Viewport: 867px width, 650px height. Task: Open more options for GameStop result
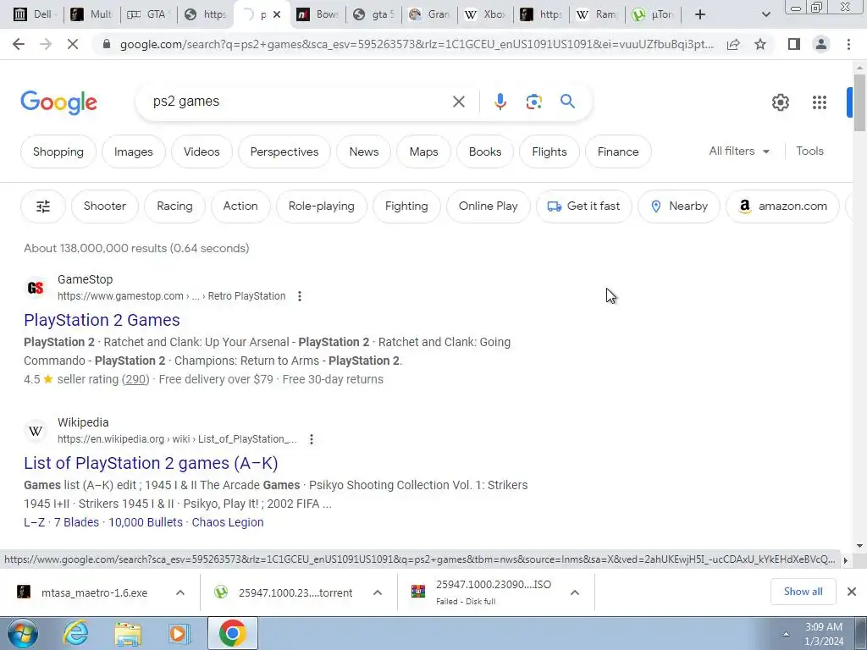click(300, 296)
